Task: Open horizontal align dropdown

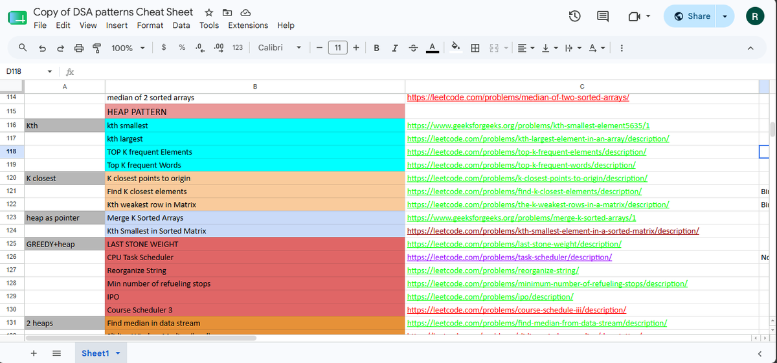Action: pyautogui.click(x=525, y=48)
